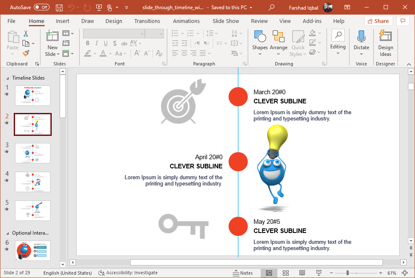Start the presentation from the beginning icon

pos(99,8)
